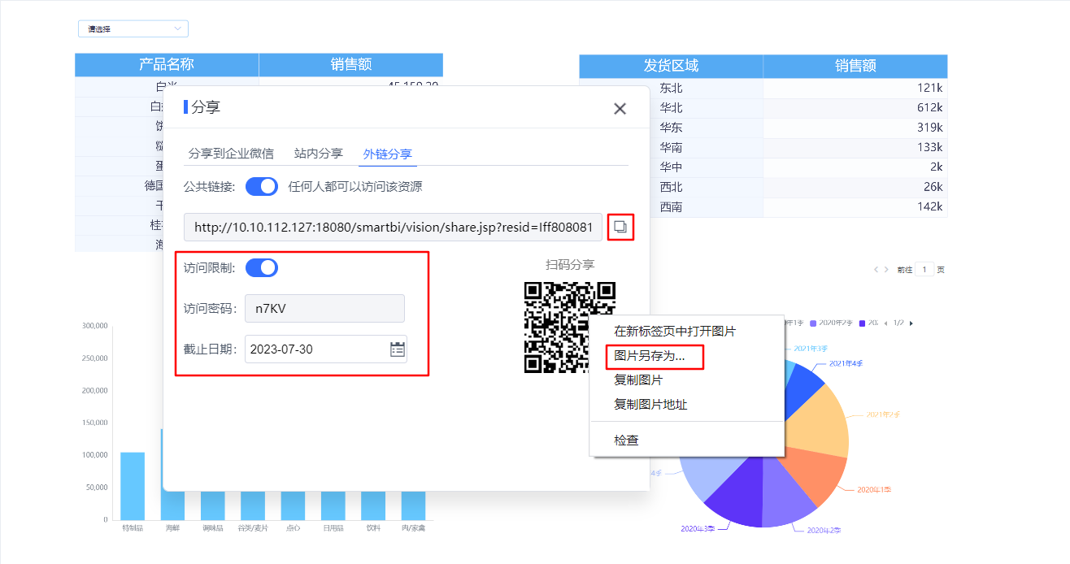
Task: Click the 142k sales value
Action: [929, 207]
